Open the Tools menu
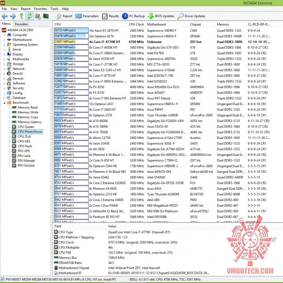 [x=54, y=9]
